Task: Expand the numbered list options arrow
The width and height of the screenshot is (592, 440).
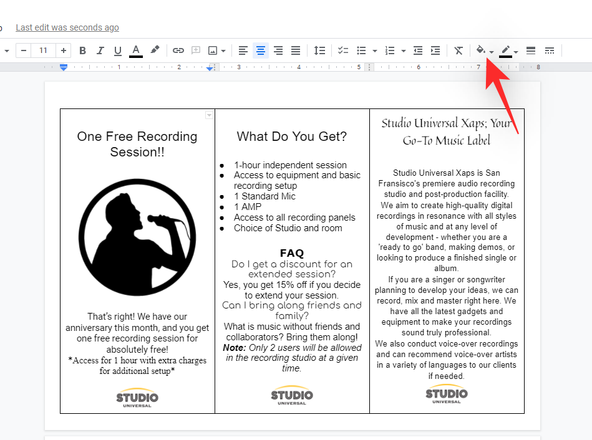Action: (404, 51)
